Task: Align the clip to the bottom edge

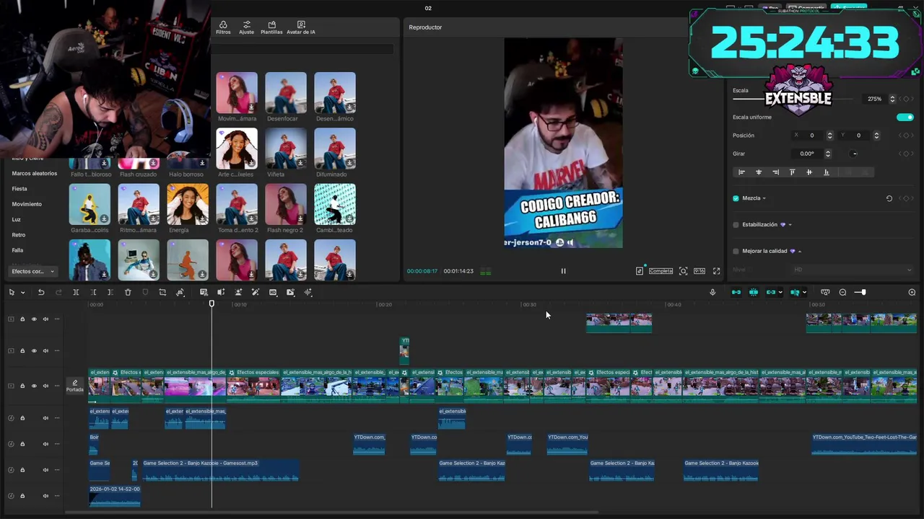Action: coord(826,172)
